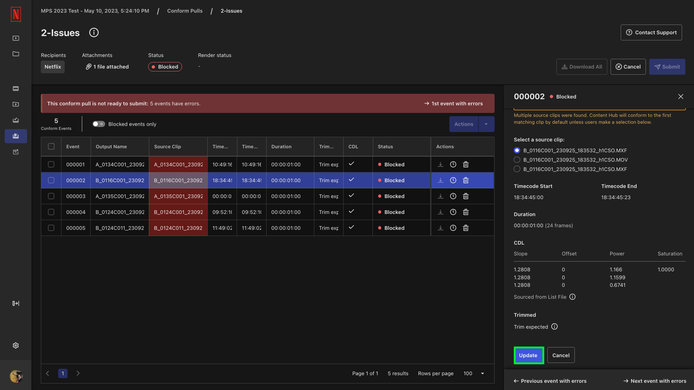Expand the Actions dropdown arrow
The width and height of the screenshot is (694, 390).
(486, 124)
